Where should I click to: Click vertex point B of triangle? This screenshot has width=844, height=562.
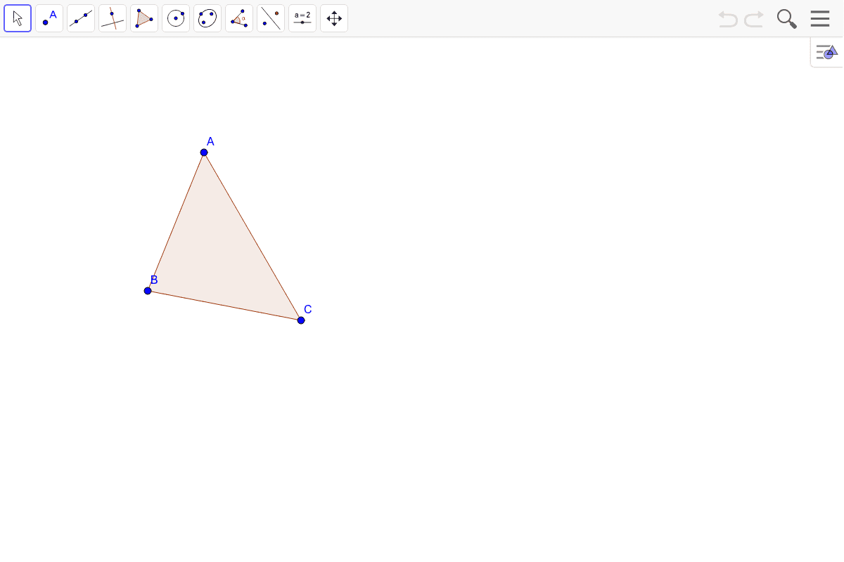(148, 291)
